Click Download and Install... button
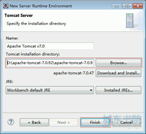The width and height of the screenshot is (146, 134). pyautogui.click(x=118, y=73)
